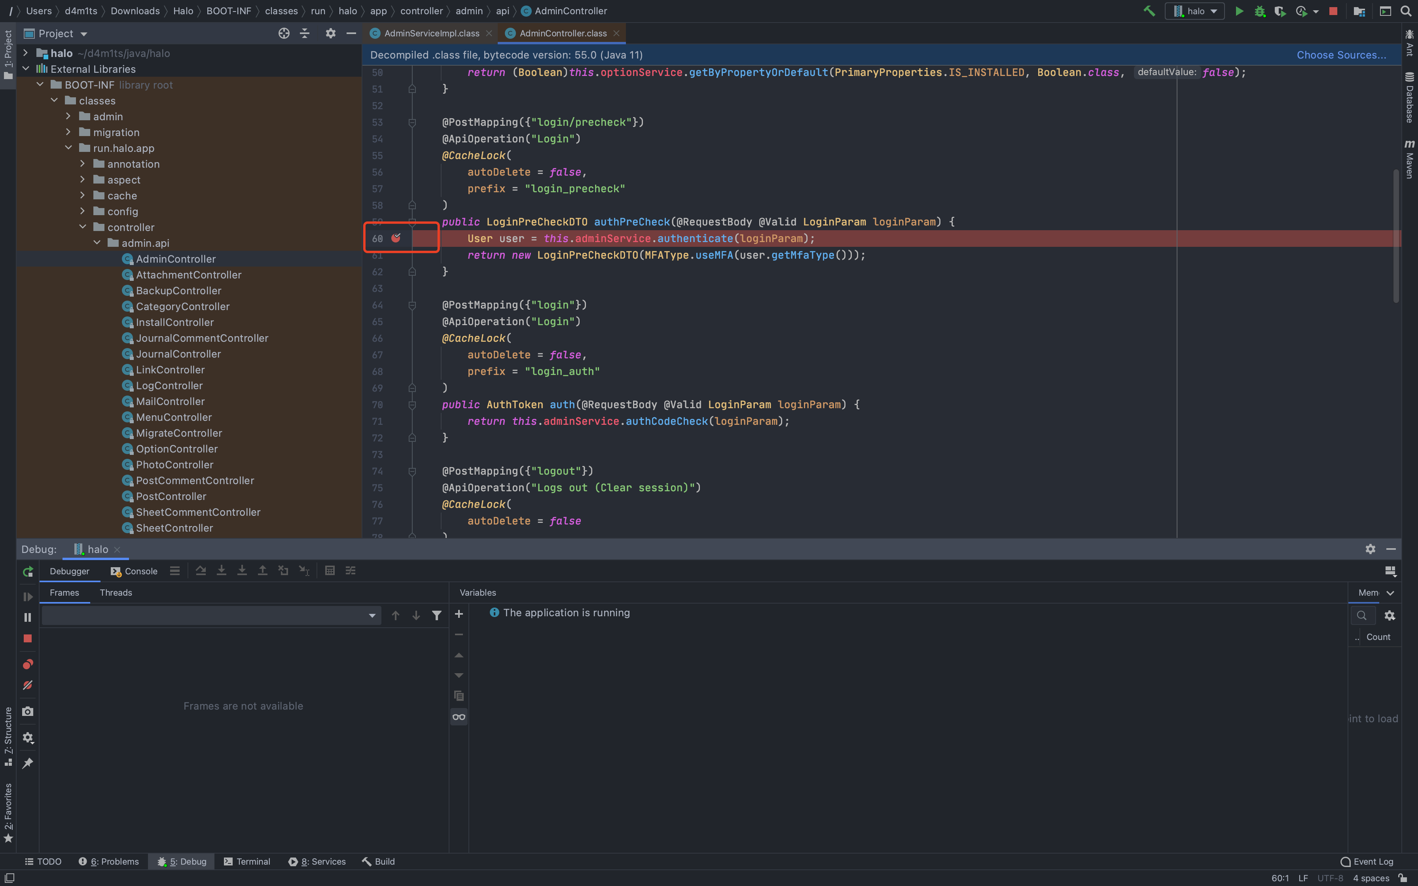Switch to the AdminServiceImpl.class tab

431,33
